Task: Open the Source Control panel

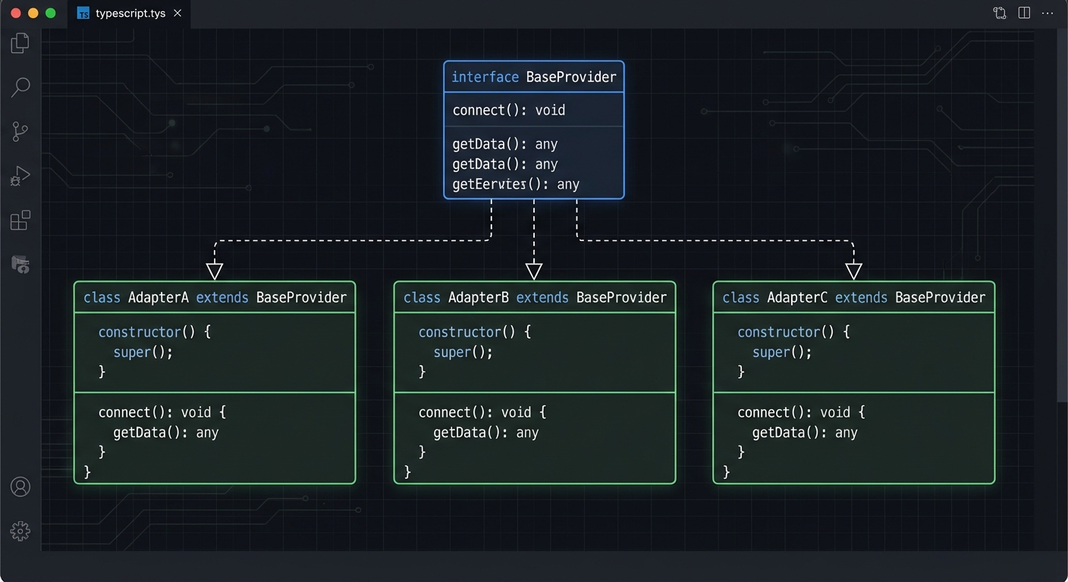Action: pos(20,131)
